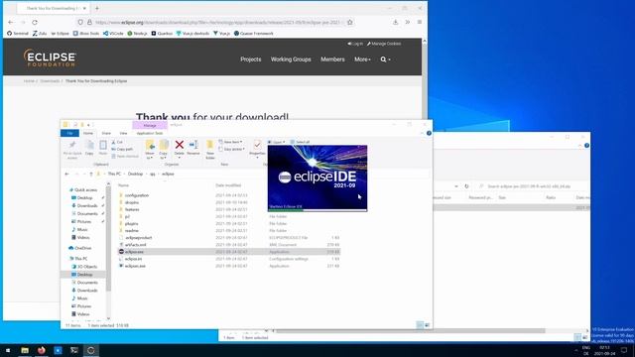Go back in the Explorer navigation
Image resolution: width=635 pixels, height=357 pixels.
tap(66, 175)
